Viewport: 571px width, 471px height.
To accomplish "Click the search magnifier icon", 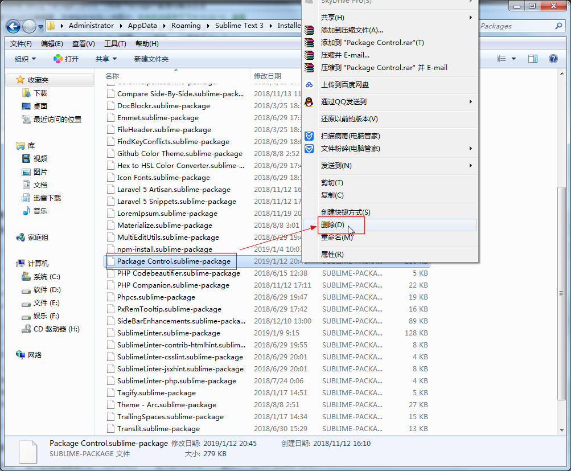I will 558,26.
